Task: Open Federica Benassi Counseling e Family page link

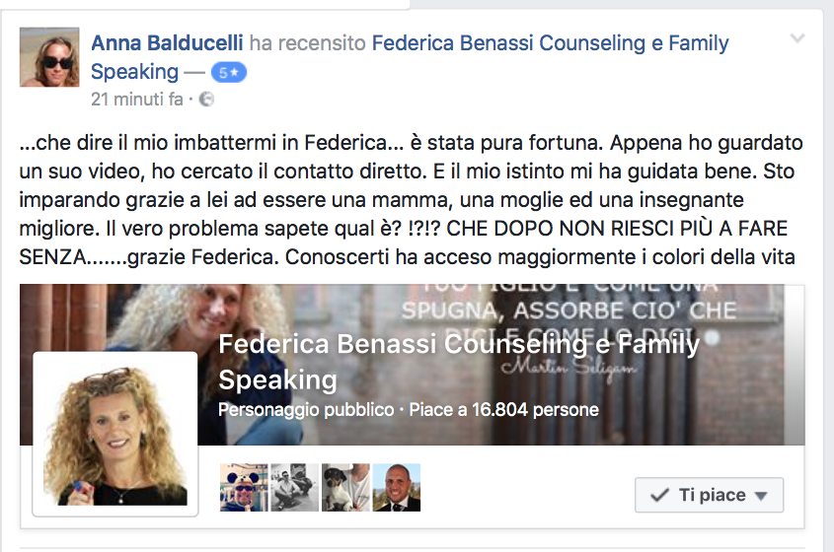Action: point(550,43)
